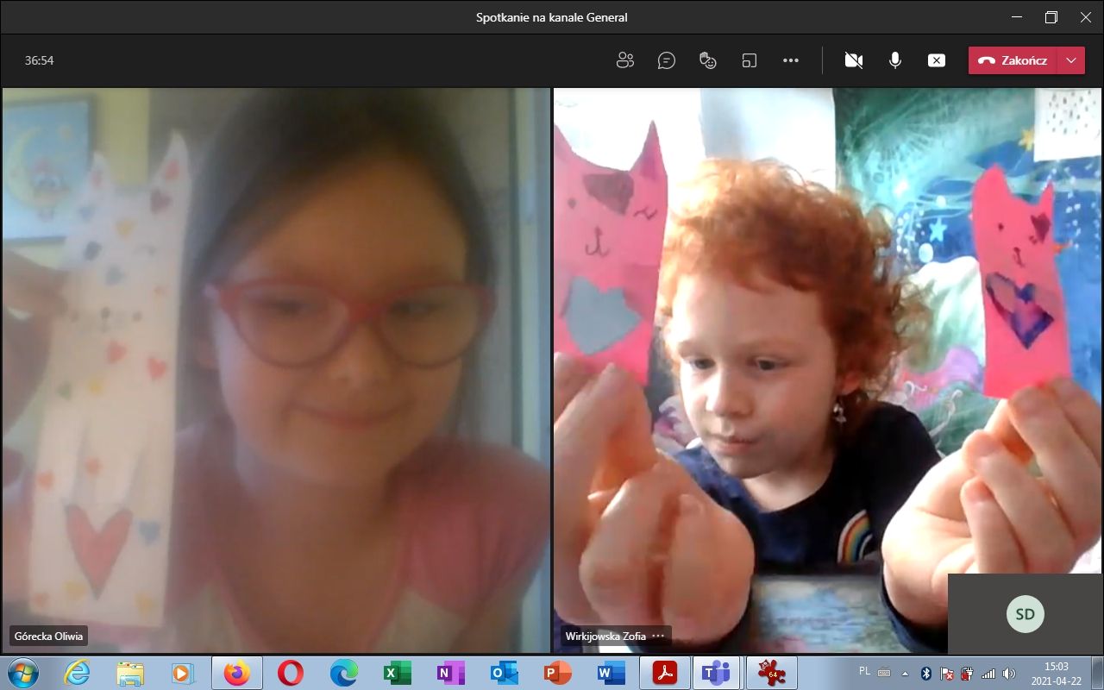Mute the microphone

[895, 60]
